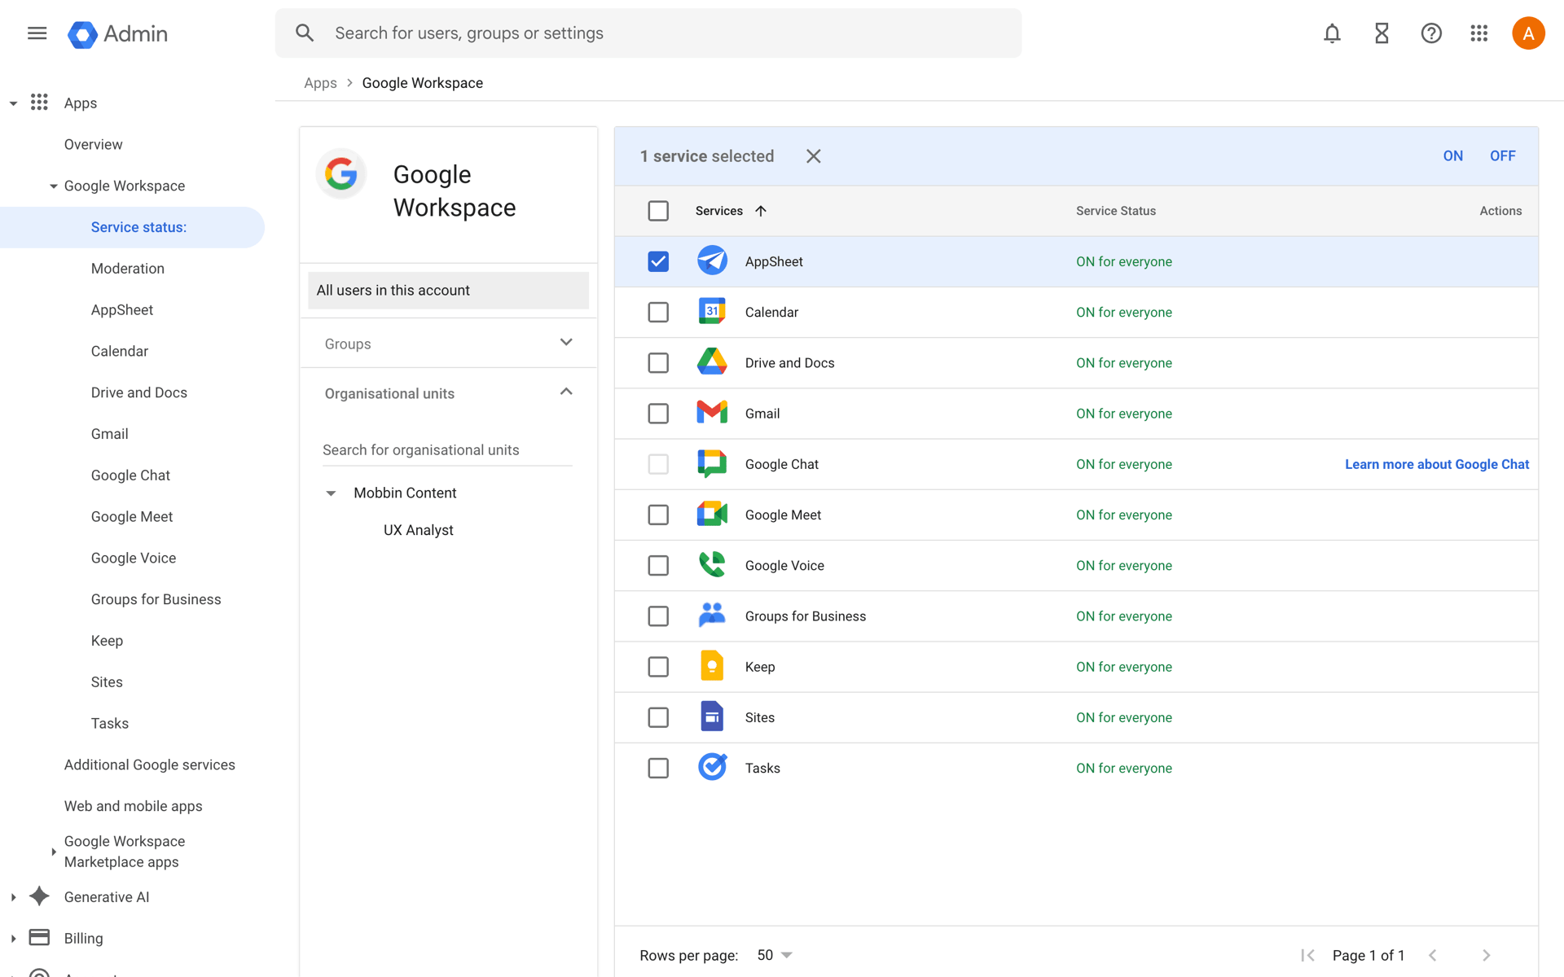Open the rows per page dropdown

[775, 955]
